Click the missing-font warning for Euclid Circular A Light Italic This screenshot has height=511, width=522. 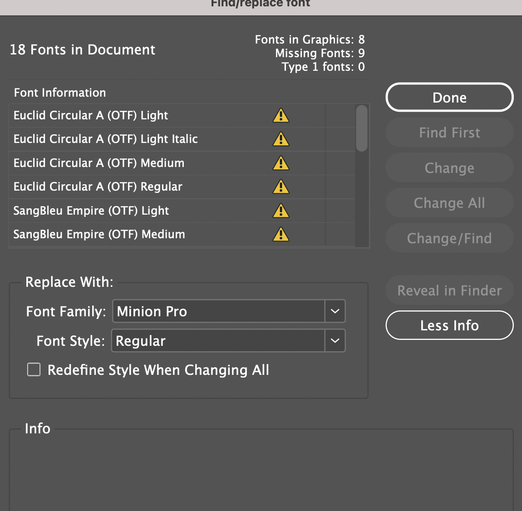281,139
